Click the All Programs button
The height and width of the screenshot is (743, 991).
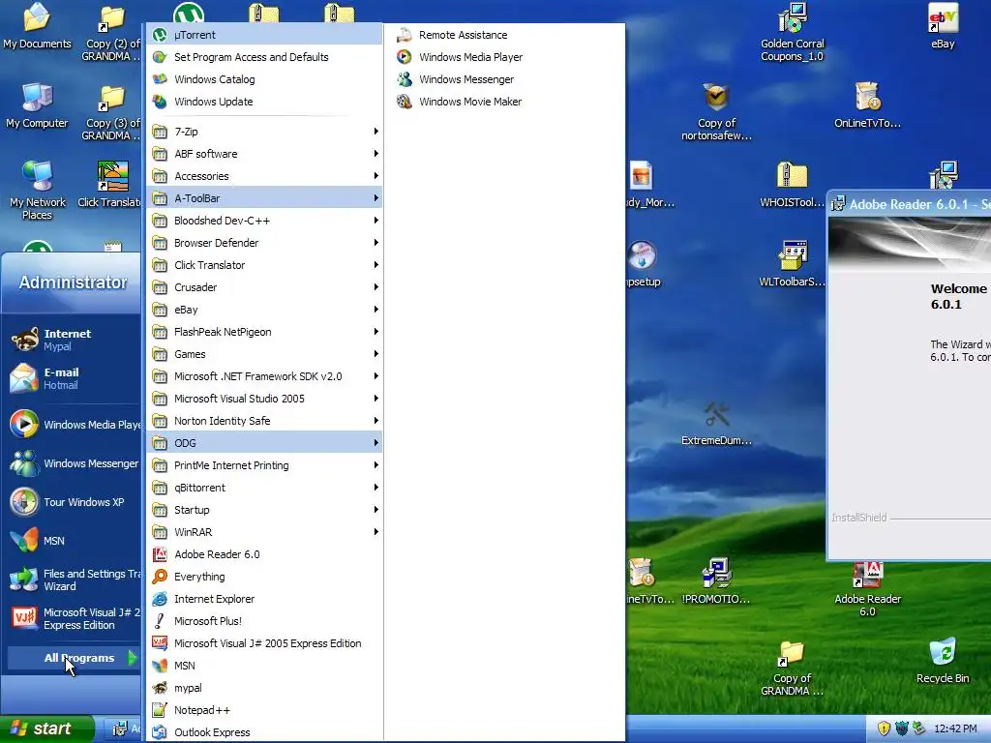point(74,658)
